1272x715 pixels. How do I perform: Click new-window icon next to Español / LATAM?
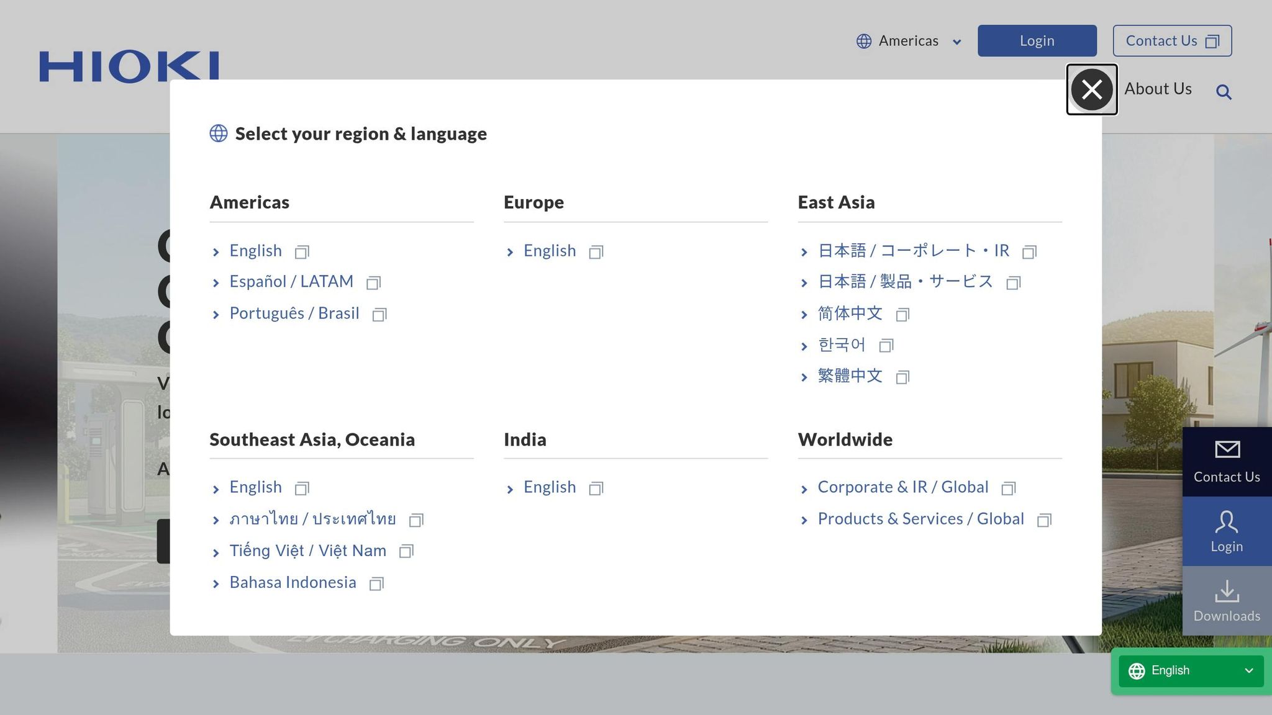click(373, 283)
